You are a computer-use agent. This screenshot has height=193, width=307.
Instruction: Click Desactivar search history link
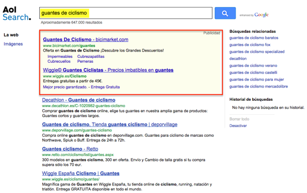pyautogui.click(x=238, y=126)
